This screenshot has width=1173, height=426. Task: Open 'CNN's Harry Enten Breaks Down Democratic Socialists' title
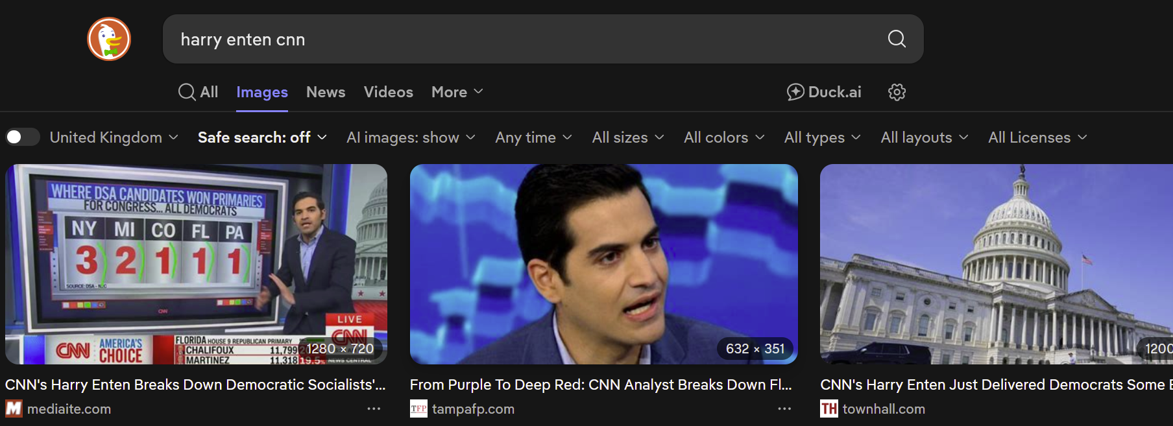coord(195,385)
